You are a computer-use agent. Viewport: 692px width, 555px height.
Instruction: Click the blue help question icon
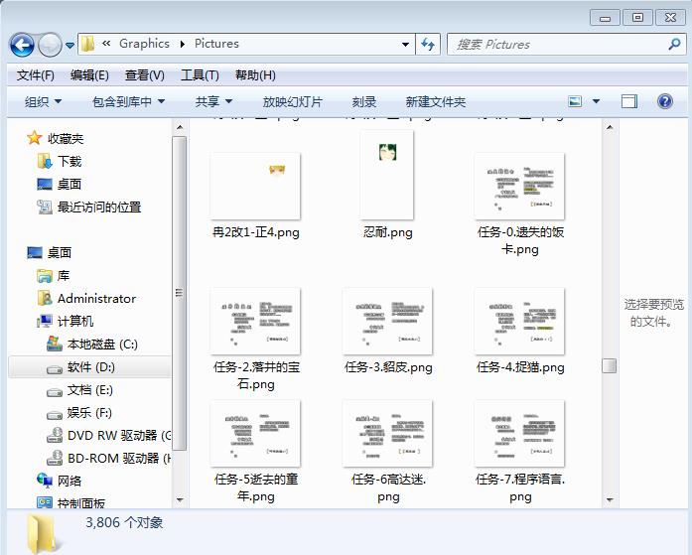[x=665, y=101]
